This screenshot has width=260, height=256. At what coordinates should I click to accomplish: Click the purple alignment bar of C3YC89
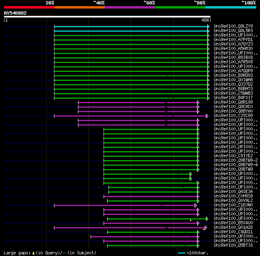click(130, 116)
